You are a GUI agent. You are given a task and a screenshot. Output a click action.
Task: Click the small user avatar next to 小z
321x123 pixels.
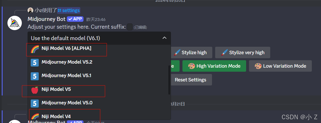click(x=30, y=10)
